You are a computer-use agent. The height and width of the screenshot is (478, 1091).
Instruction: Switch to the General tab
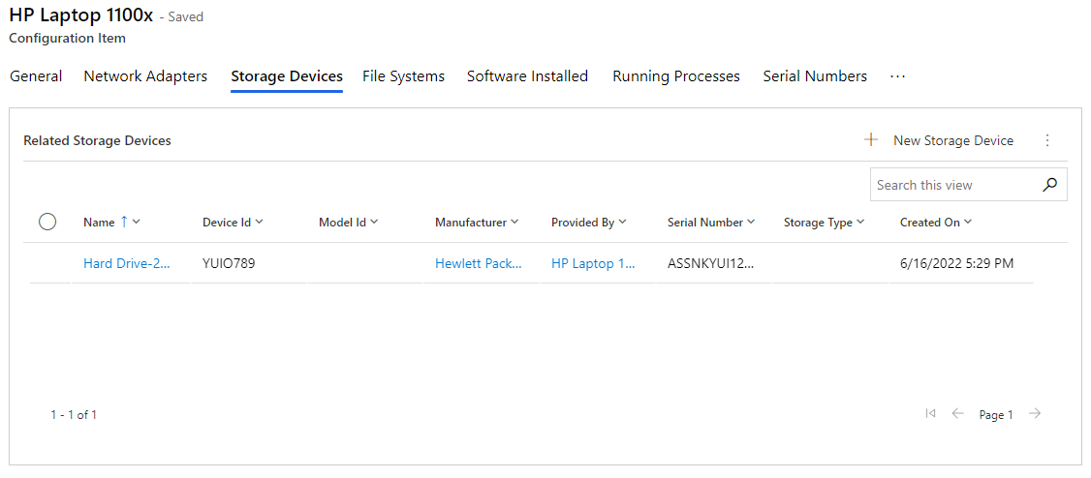[36, 76]
